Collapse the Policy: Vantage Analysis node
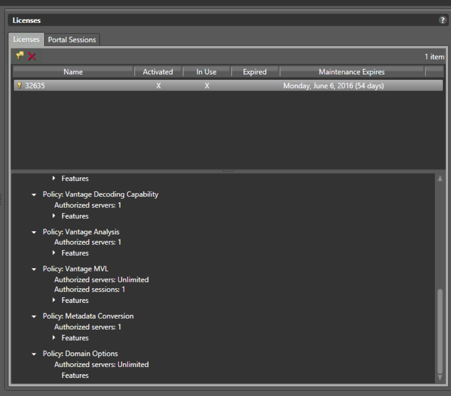 click(34, 232)
